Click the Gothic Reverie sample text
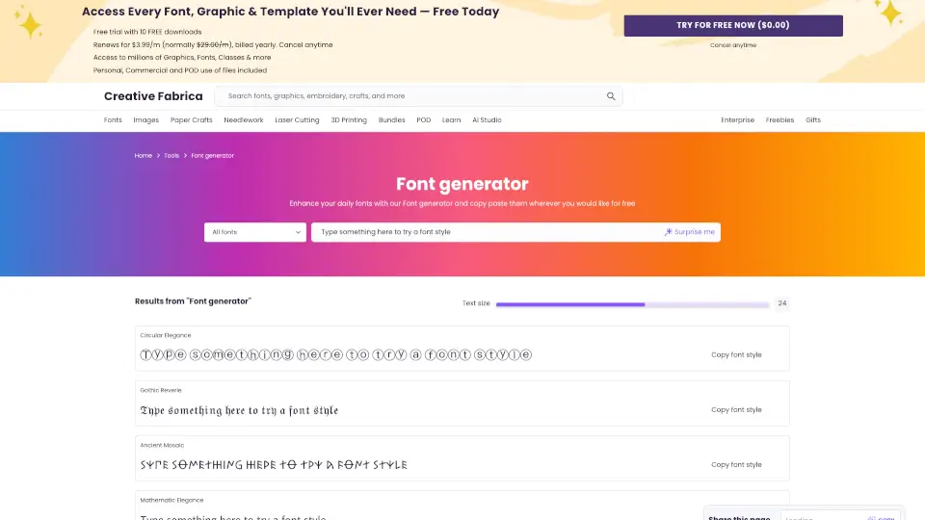This screenshot has width=925, height=520. click(240, 410)
